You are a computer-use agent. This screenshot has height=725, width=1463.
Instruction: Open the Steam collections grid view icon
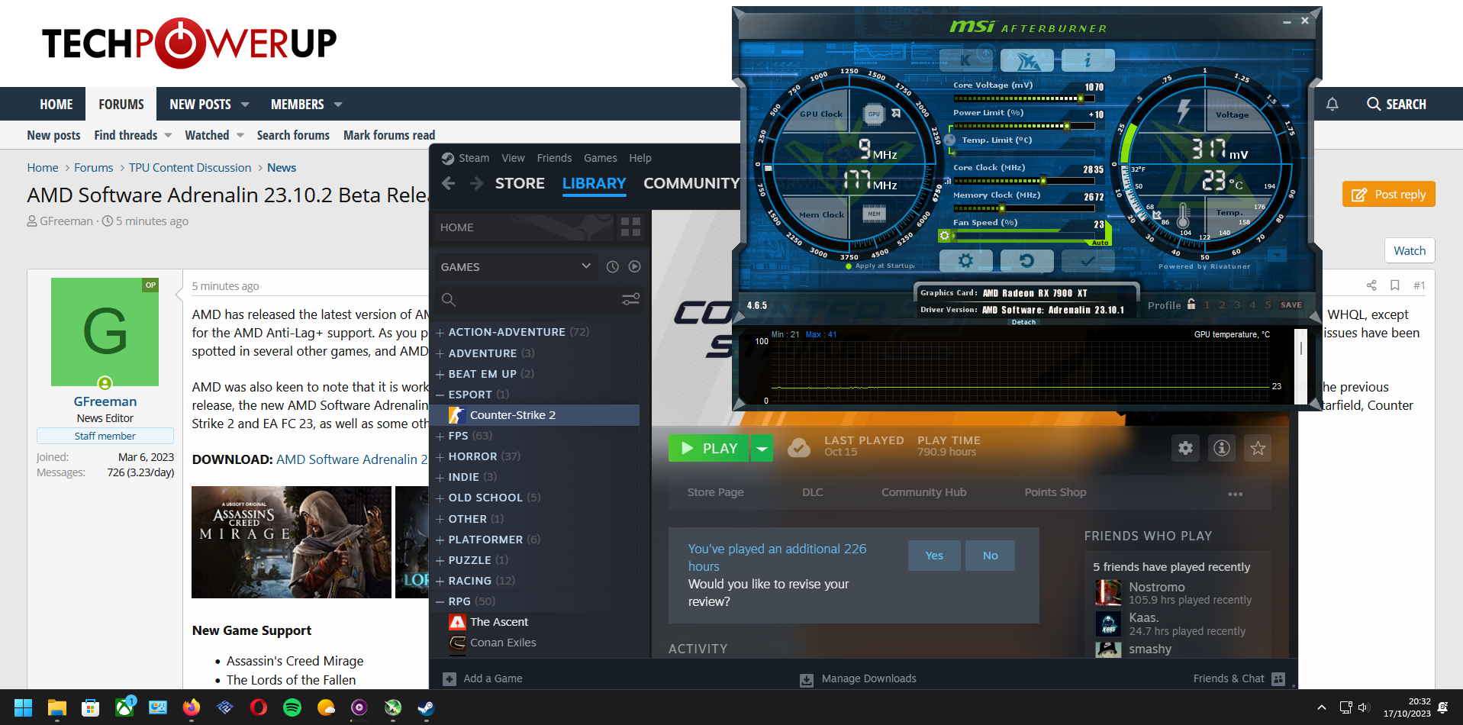630,227
